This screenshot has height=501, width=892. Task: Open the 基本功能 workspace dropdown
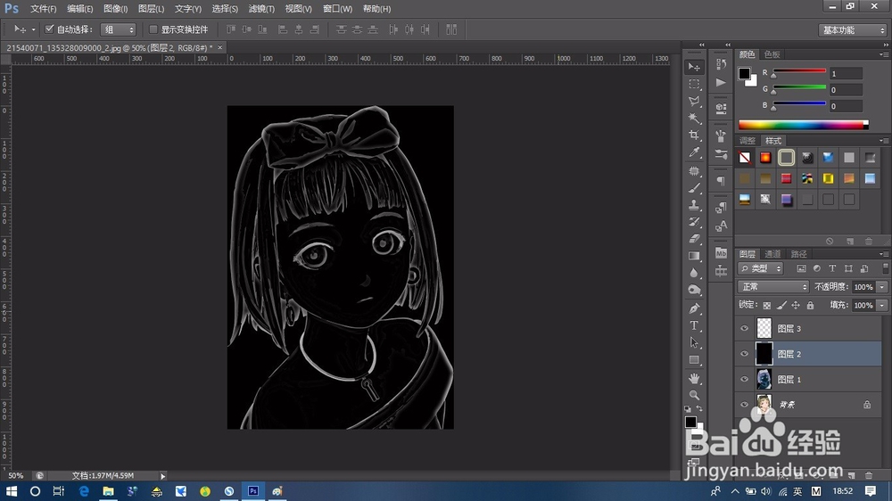[853, 30]
